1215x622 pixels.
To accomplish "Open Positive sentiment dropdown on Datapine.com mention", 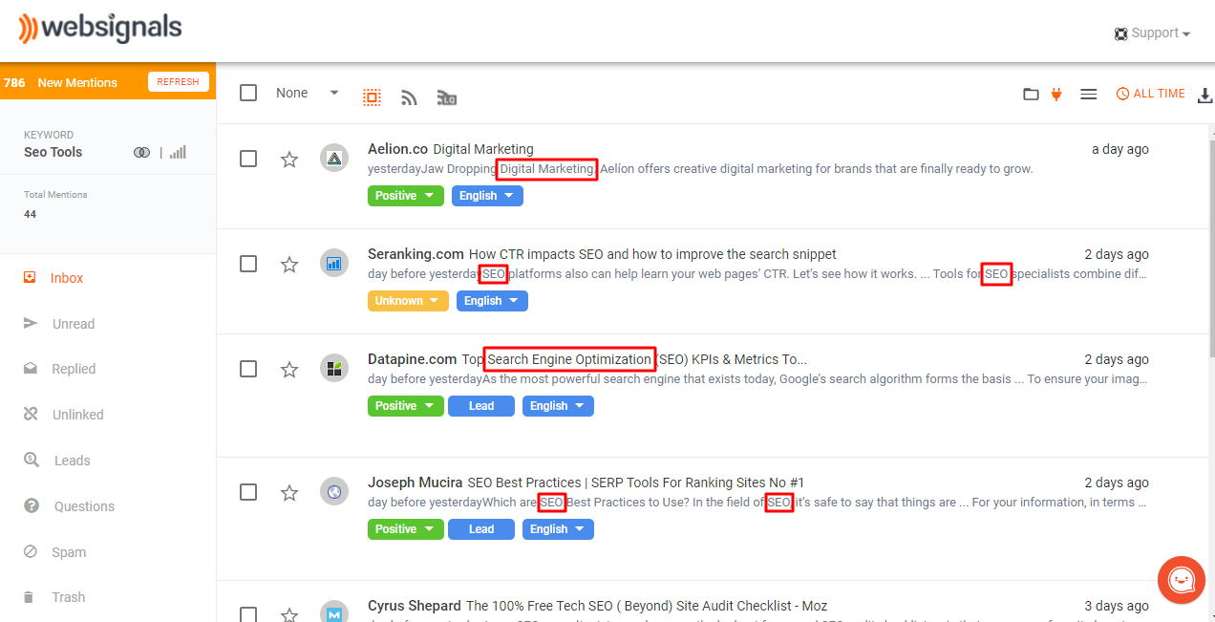I will tap(406, 406).
